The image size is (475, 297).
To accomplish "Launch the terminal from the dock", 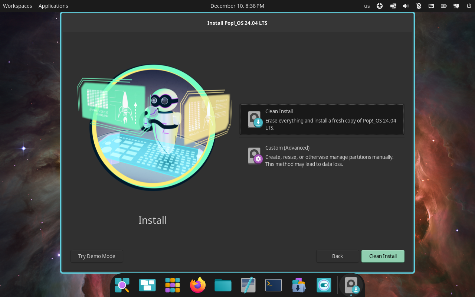I will pyautogui.click(x=273, y=285).
